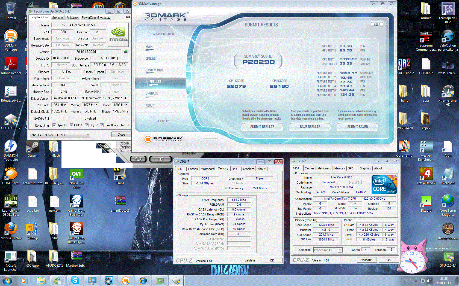Image resolution: width=459 pixels, height=286 pixels.
Task: Launch the Core Temp desktop icon
Action: 404,149
